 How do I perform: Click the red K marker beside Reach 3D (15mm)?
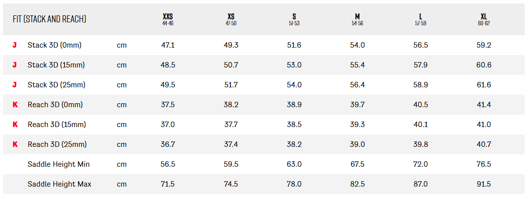(x=15, y=125)
